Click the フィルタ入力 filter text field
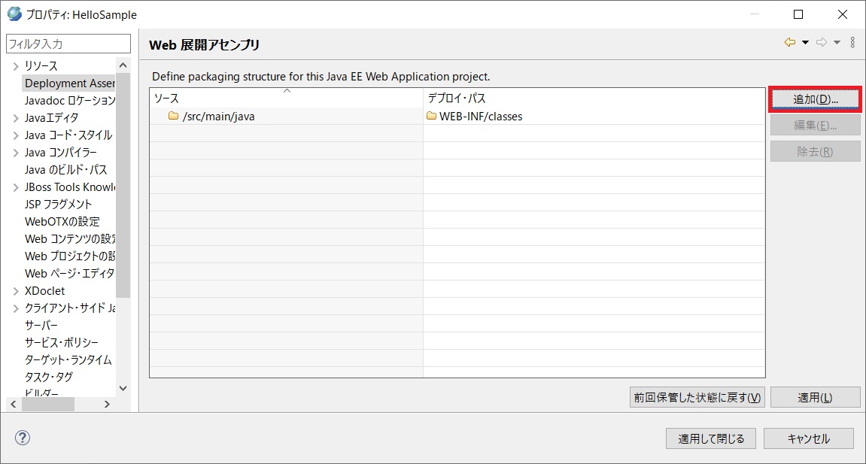The height and width of the screenshot is (464, 866). pos(68,44)
